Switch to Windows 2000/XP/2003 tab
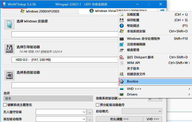192x122 pixels. (x=40, y=11)
